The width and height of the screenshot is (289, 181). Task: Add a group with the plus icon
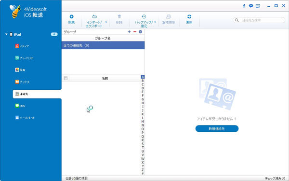click(129, 32)
